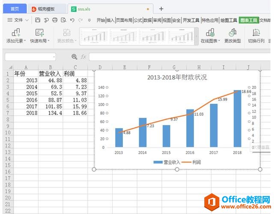Image resolution: width=274 pixels, height=214 pixels.
Task: Click the Undo arrow icon
Action: (x=72, y=20)
